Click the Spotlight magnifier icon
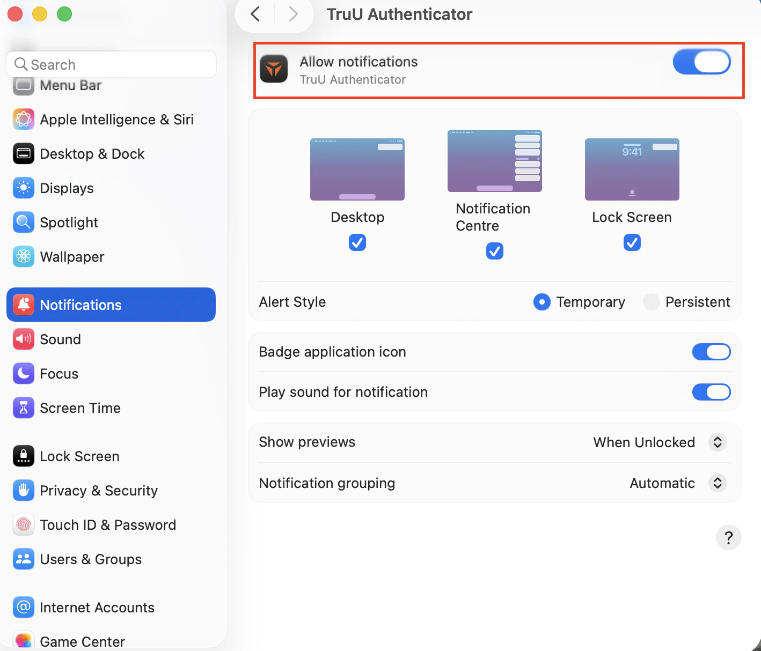Viewport: 761px width, 651px height. [x=24, y=223]
